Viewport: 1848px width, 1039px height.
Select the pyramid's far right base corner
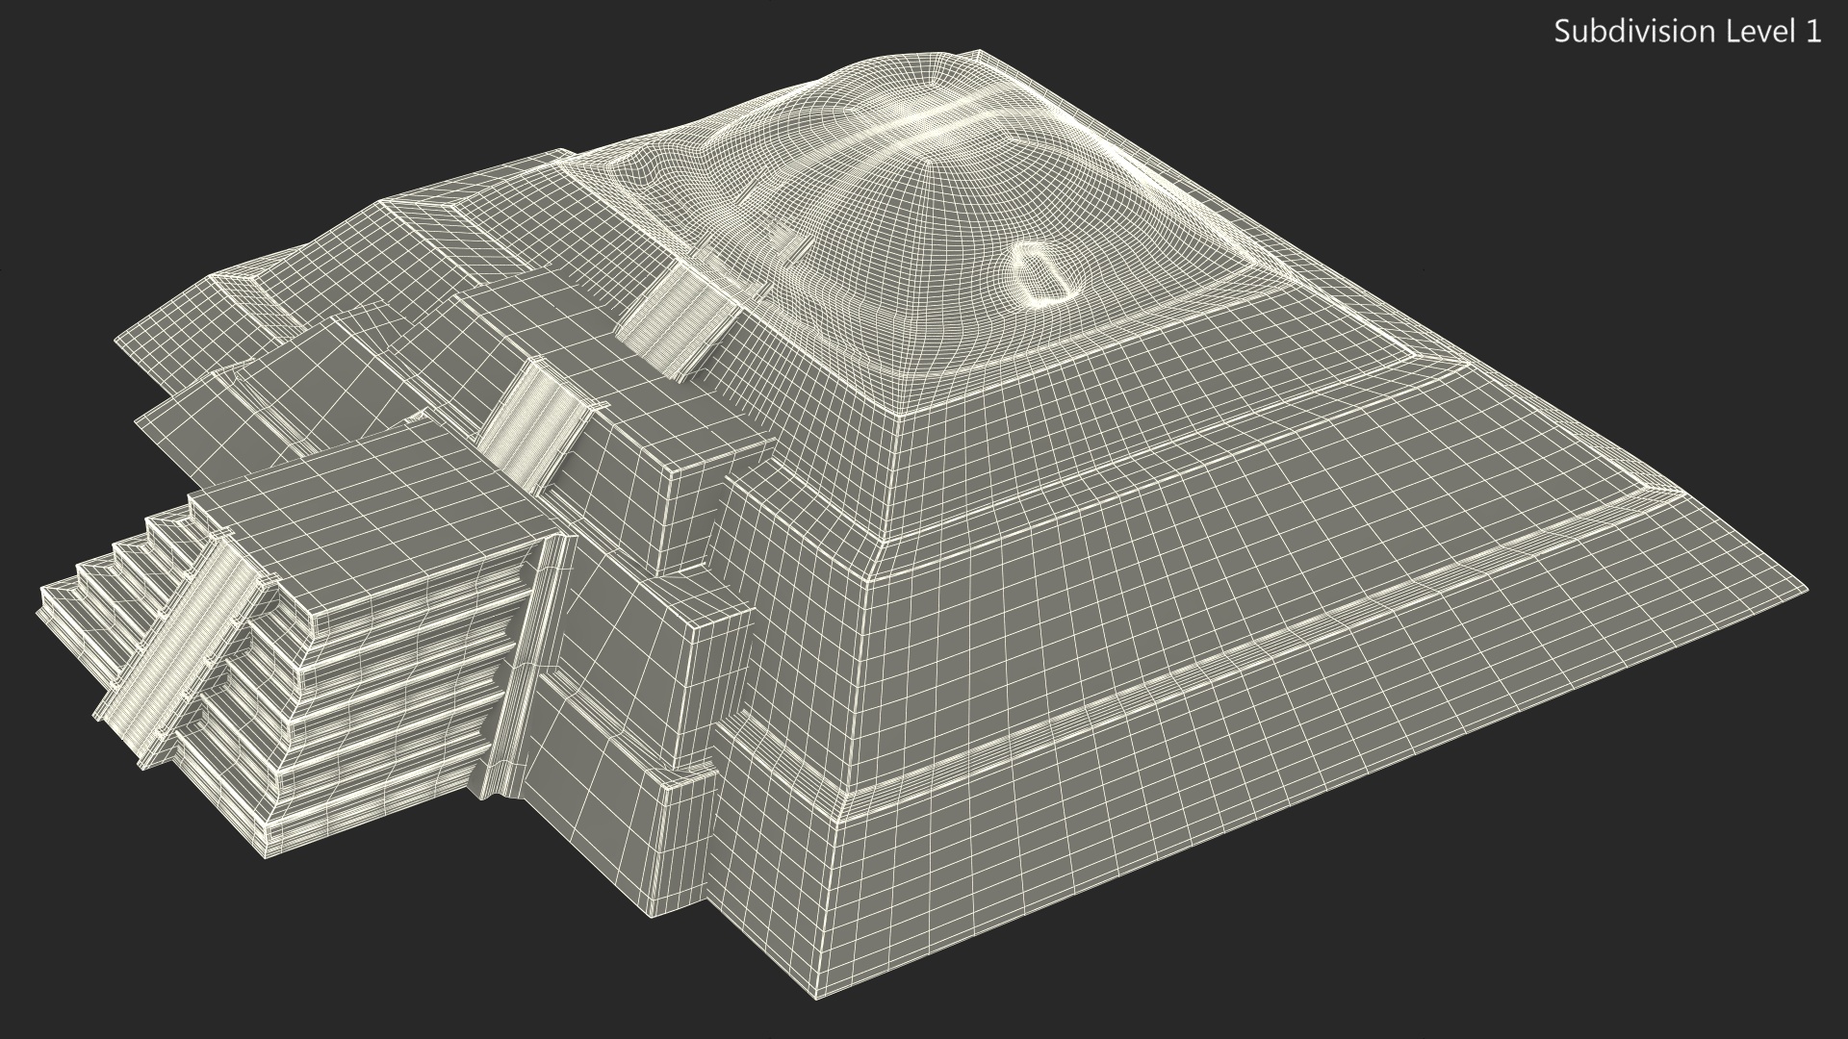[x=1806, y=589]
